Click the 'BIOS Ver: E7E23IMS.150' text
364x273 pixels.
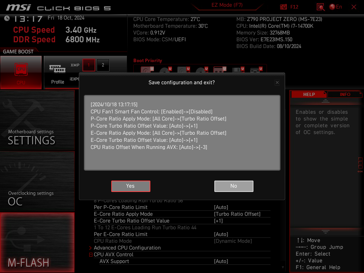click(264, 39)
